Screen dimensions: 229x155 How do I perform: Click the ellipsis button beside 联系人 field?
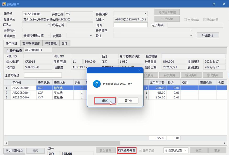tap(49, 25)
